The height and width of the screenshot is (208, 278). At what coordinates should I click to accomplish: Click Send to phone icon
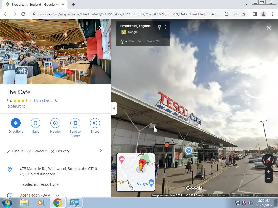coord(75,123)
